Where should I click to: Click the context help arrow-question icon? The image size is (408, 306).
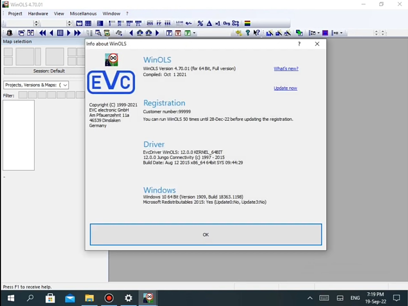tap(256, 33)
